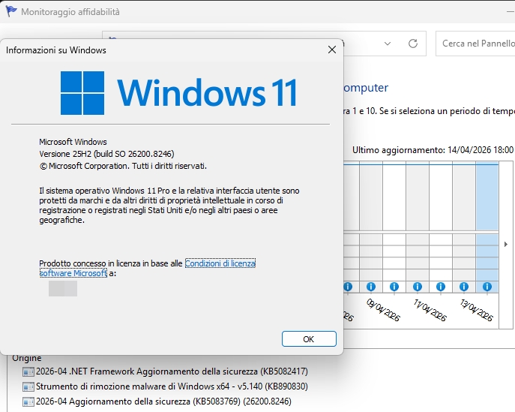515x412 pixels.
Task: Focus the Cerca nel Pannello search field
Action: (475, 44)
